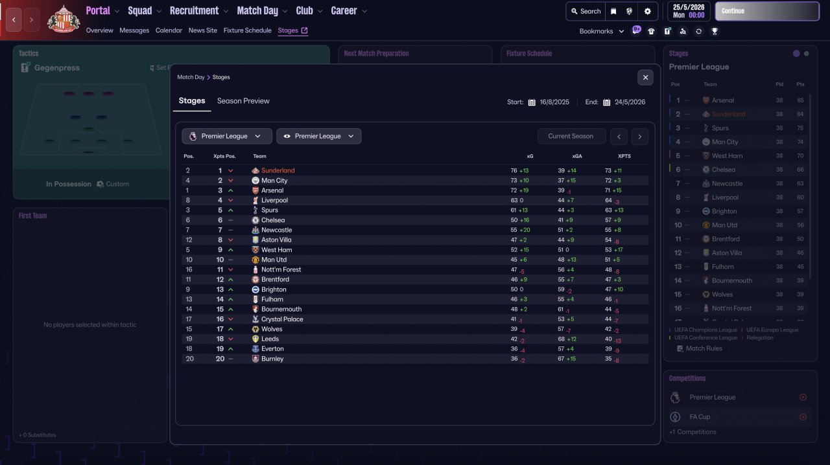This screenshot has height=465, width=830.
Task: Close the Stages dialog with X
Action: [645, 77]
